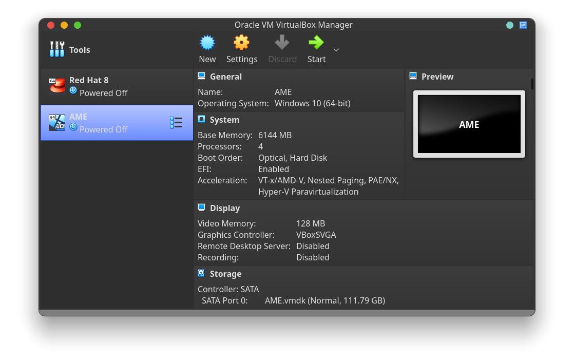The height and width of the screenshot is (360, 574).
Task: Click the blue titlebar icon at far right
Action: 523,25
